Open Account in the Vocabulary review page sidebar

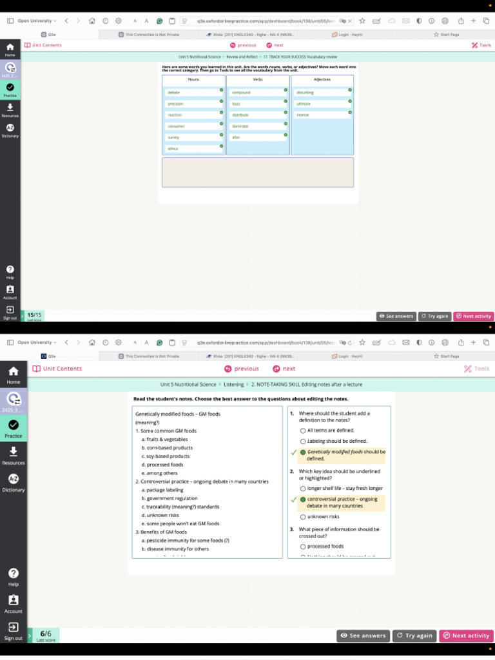[10, 292]
